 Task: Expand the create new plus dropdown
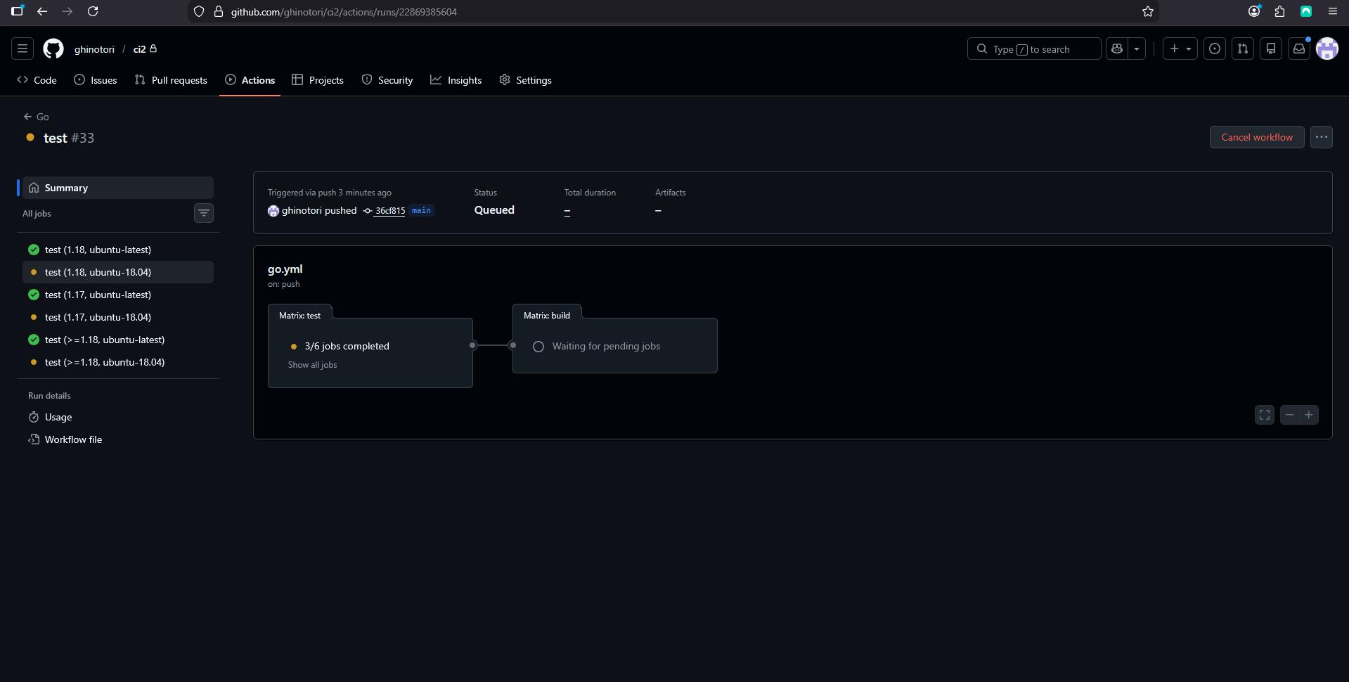[1180, 49]
